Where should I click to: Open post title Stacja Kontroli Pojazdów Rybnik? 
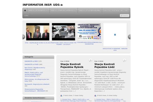pyautogui.click(x=72, y=66)
